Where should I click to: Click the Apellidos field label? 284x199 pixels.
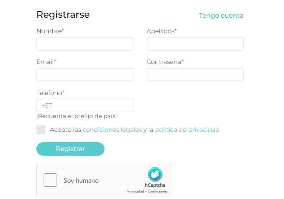161,31
